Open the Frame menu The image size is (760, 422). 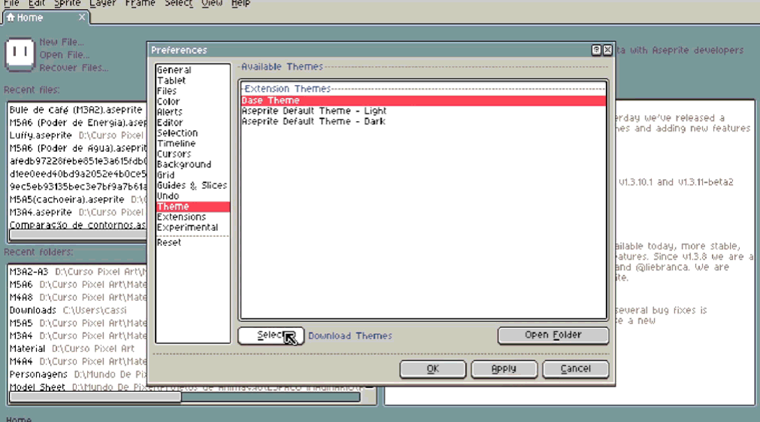coord(140,4)
